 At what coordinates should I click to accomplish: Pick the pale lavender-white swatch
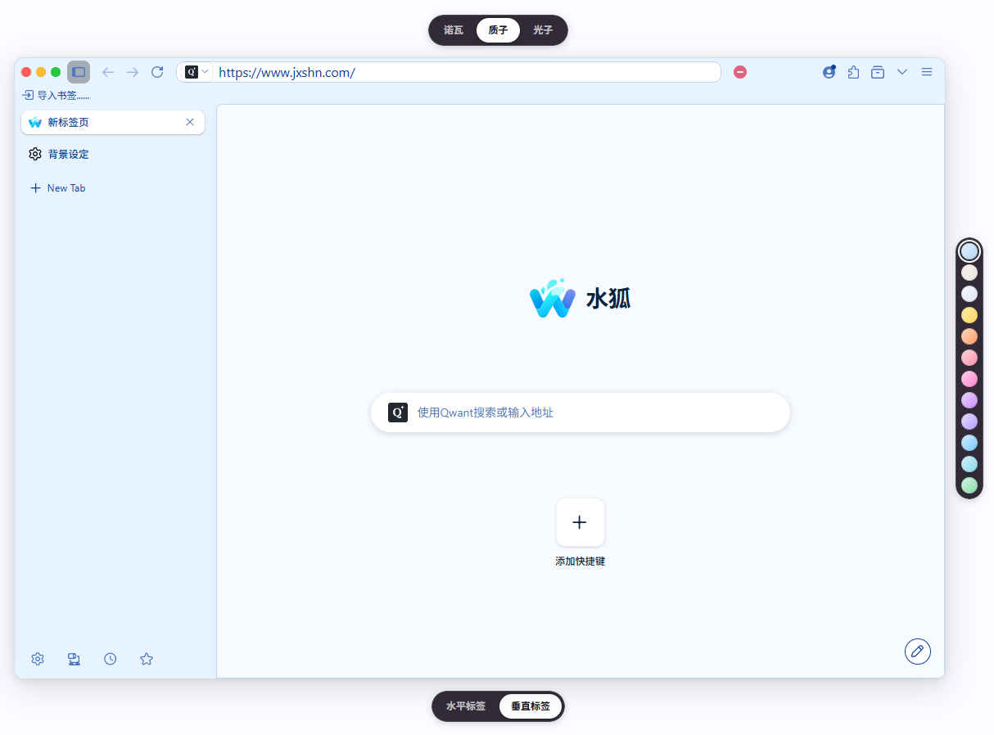(969, 294)
